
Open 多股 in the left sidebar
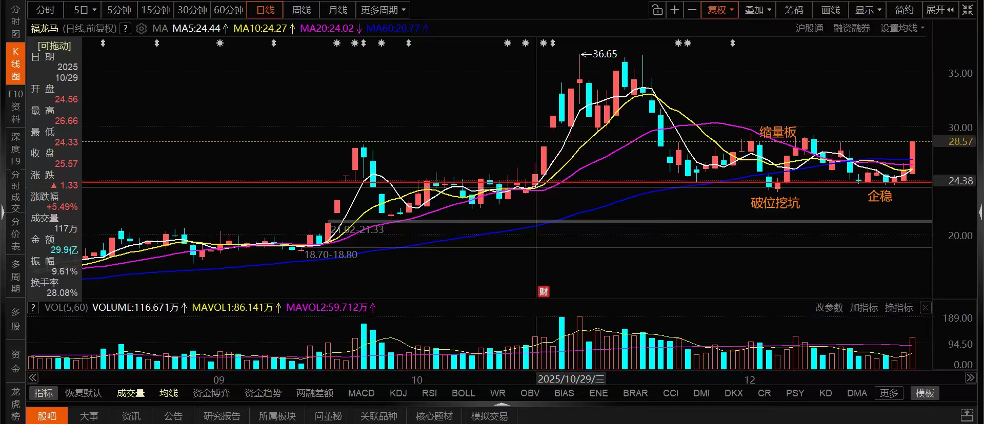(x=15, y=319)
